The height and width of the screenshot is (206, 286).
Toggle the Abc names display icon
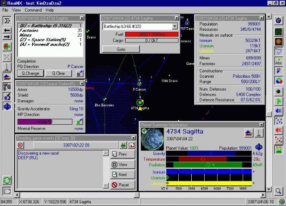[x=278, y=61]
